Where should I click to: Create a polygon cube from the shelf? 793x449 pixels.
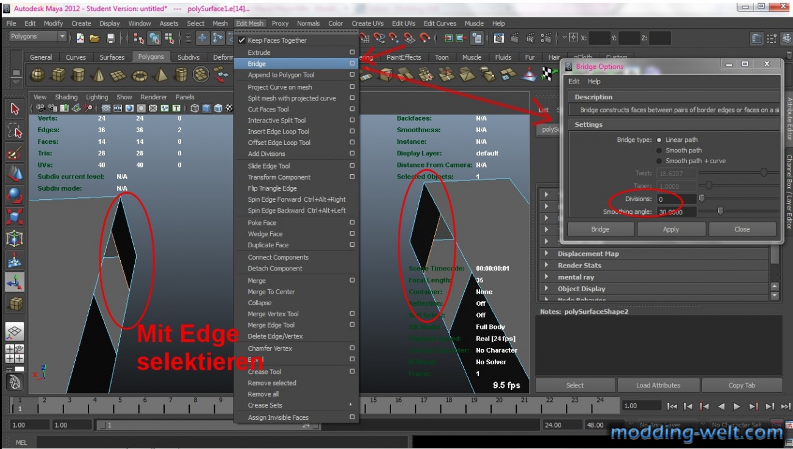(58, 75)
